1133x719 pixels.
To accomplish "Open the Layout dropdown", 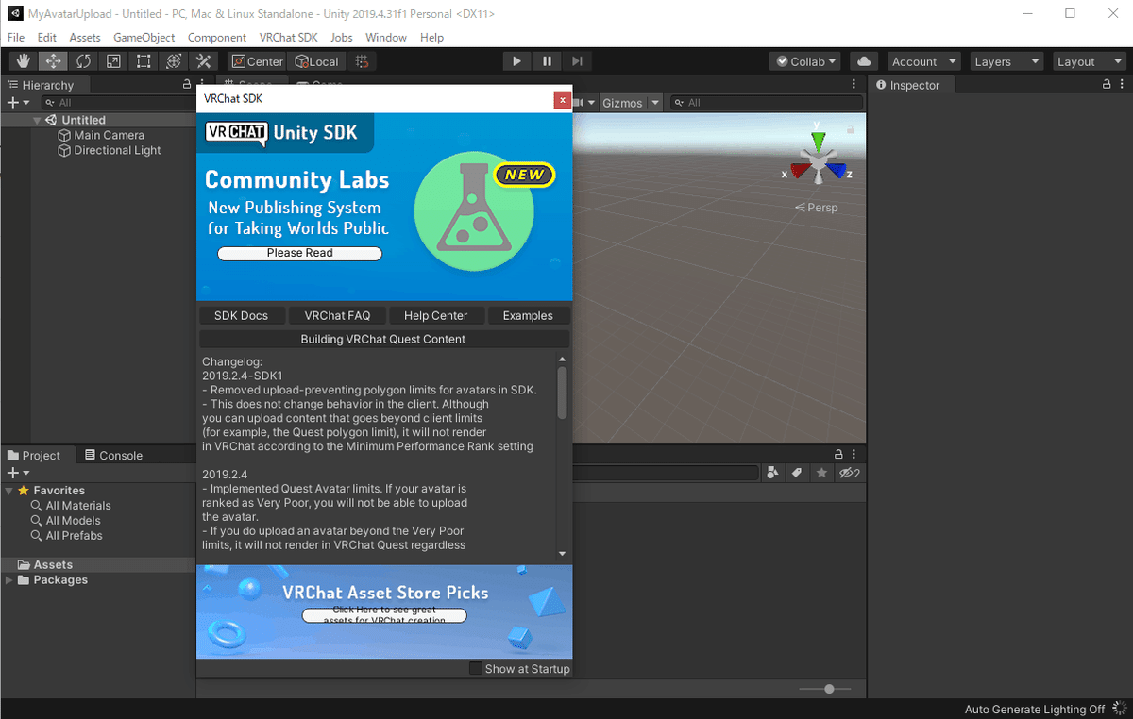I will coord(1089,61).
